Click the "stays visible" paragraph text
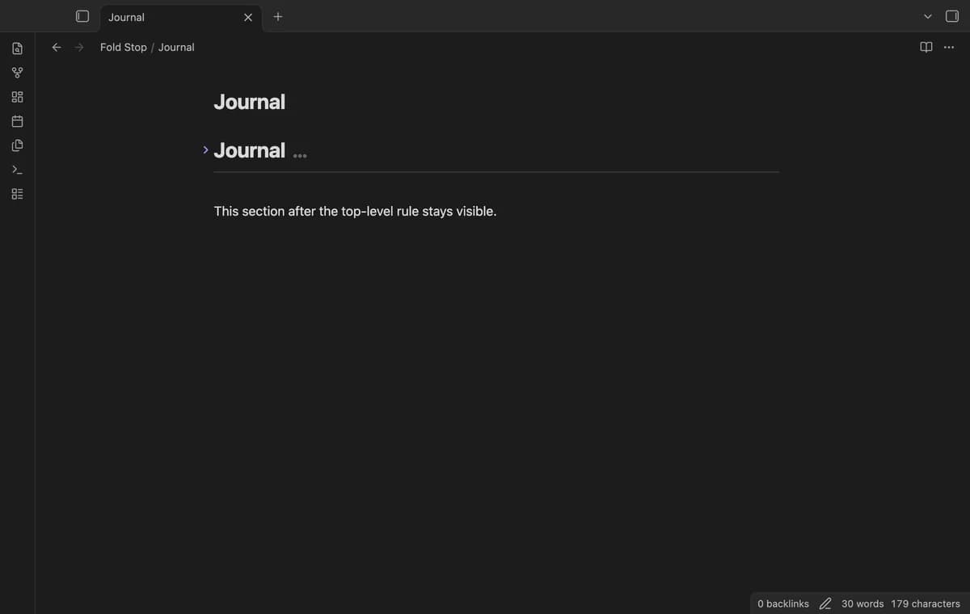970x614 pixels. 355,211
